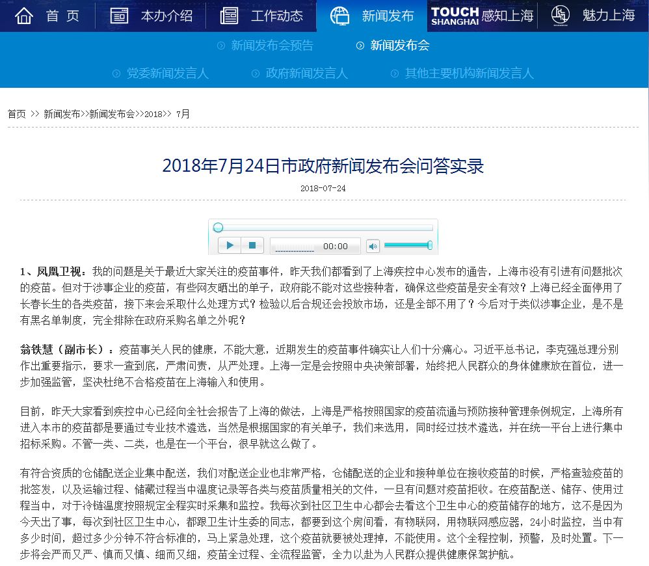Image resolution: width=649 pixels, height=566 pixels.
Task: Click the 新闻发布 globe icon
Action: pos(340,16)
